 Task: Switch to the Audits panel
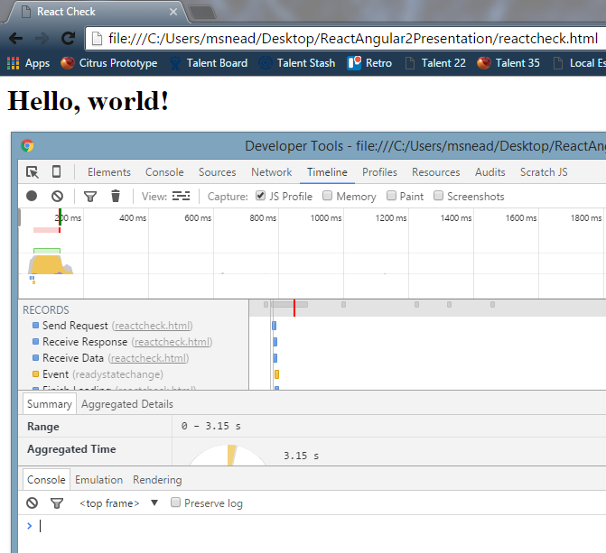(x=490, y=172)
